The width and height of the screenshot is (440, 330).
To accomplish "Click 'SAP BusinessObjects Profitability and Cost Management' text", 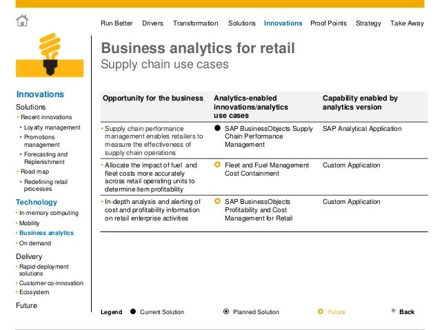I will point(259,209).
